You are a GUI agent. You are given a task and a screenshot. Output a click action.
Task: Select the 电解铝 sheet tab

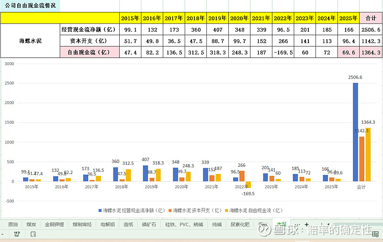(x=107, y=224)
